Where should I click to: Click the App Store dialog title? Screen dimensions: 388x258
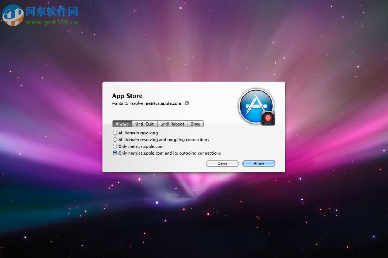click(127, 96)
